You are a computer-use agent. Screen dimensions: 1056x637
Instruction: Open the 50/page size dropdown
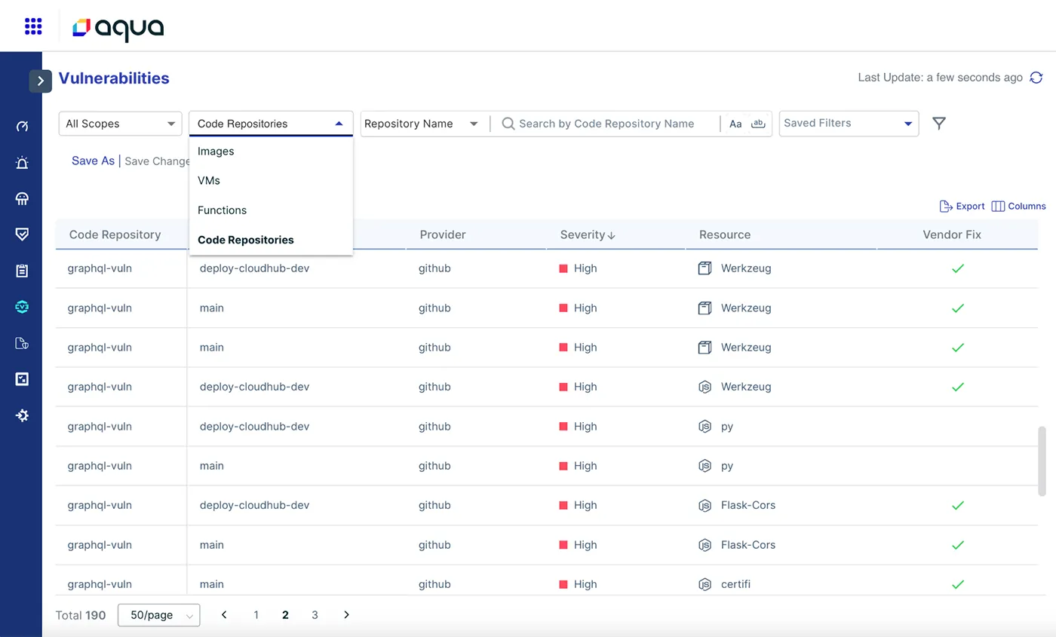click(x=159, y=615)
